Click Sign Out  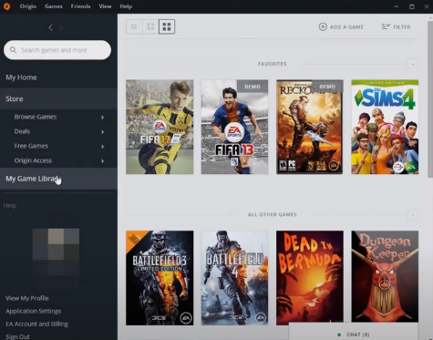click(17, 336)
